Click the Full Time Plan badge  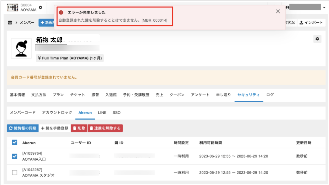pyautogui.click(x=70, y=58)
